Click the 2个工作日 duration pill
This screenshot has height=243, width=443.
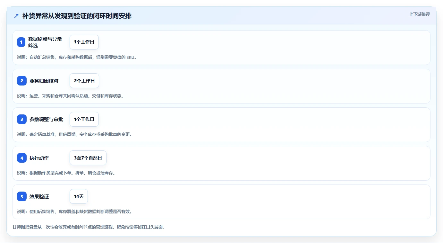84,81
